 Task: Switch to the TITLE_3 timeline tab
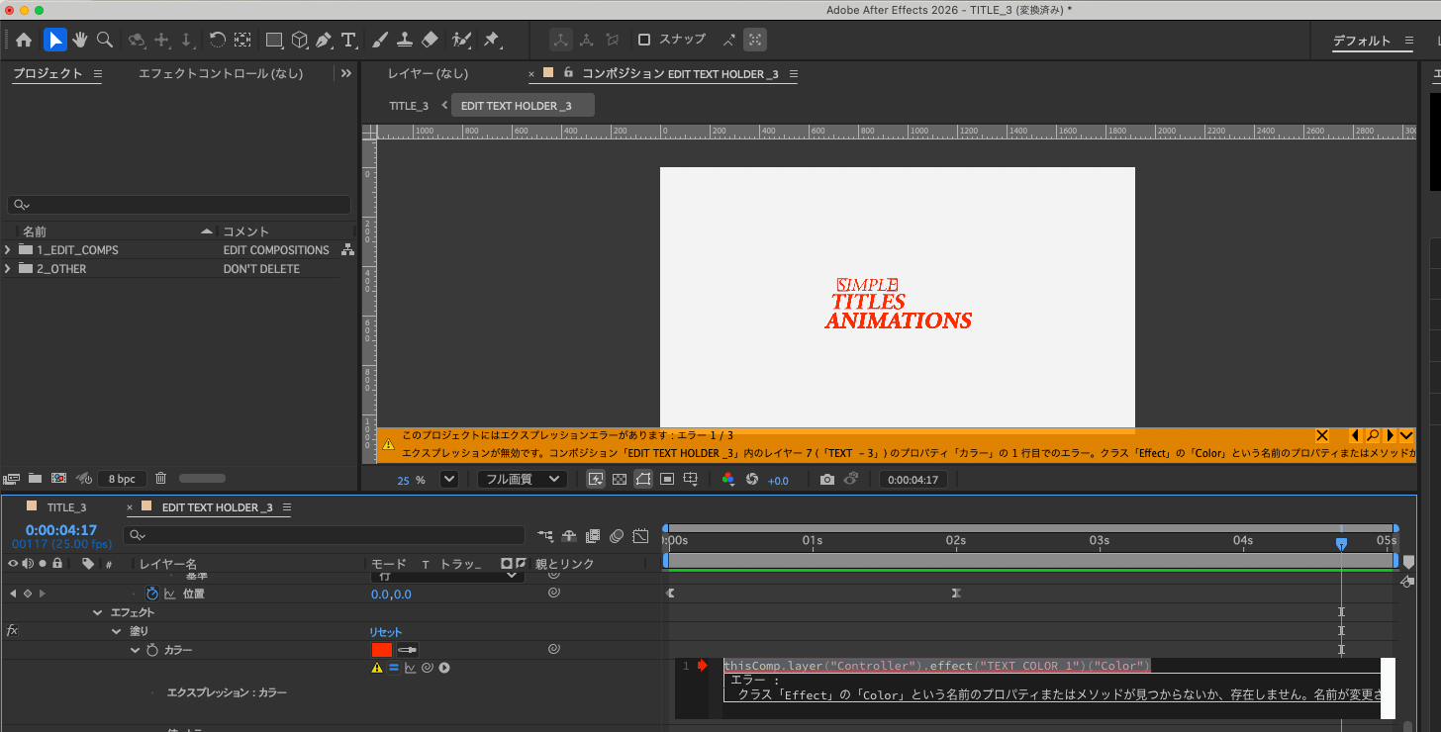point(66,507)
